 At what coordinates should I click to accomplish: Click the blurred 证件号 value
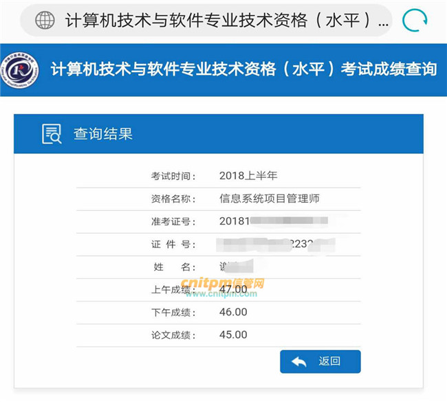click(x=275, y=244)
